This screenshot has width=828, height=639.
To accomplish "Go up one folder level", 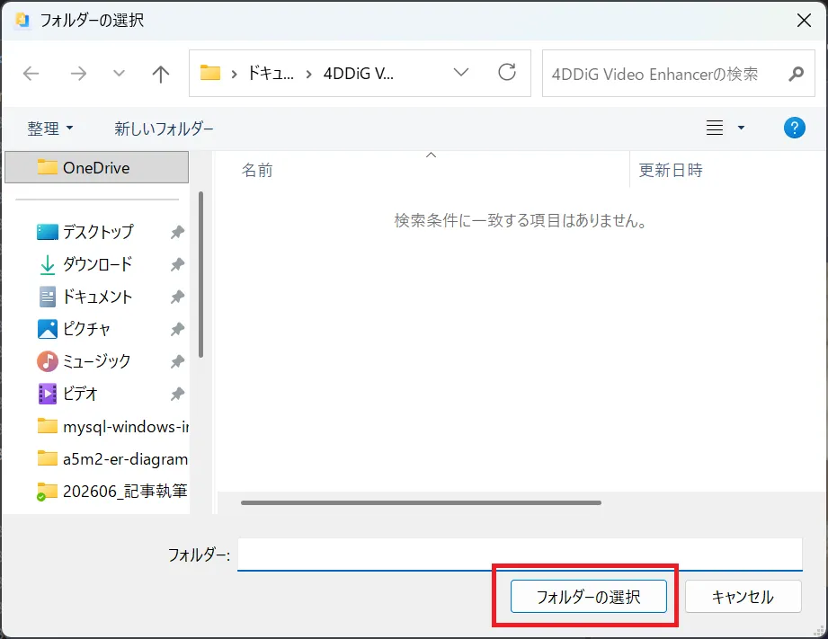I will (161, 74).
